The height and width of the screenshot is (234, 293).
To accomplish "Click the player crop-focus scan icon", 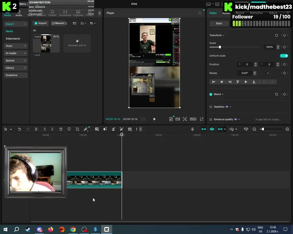I will [x=185, y=119].
